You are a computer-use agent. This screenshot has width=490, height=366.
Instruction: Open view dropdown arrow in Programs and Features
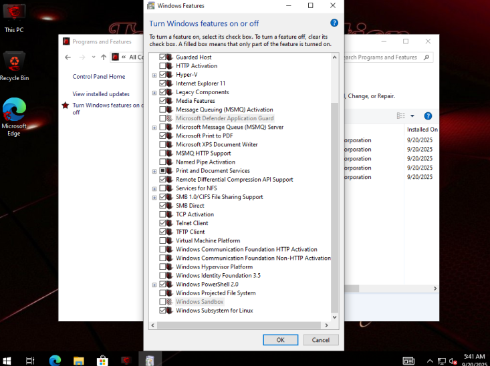coord(412,116)
